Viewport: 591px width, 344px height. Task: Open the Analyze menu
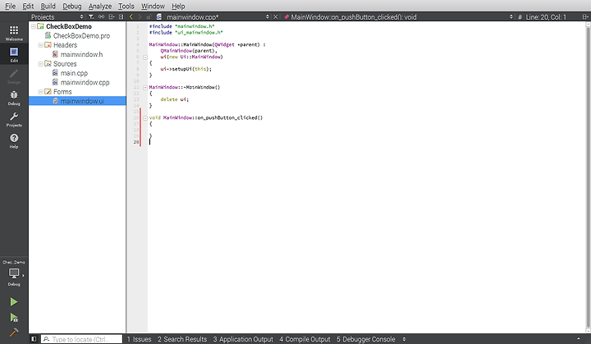click(100, 6)
